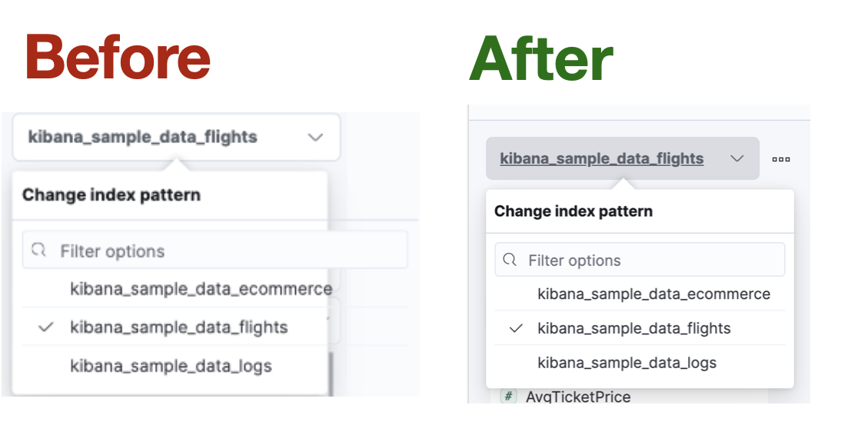Image resolution: width=861 pixels, height=435 pixels.
Task: Click the checkmark beside flights in After list
Action: (516, 329)
